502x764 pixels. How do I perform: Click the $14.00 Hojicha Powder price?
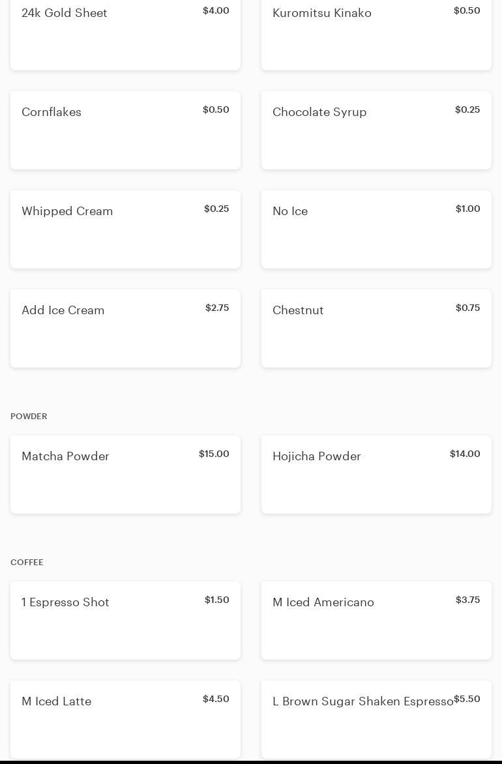pyautogui.click(x=465, y=454)
